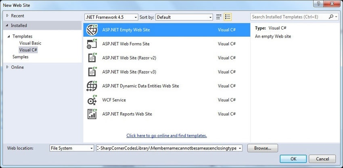Select the ASP.NET Empty Web Site template icon

(x=92, y=30)
